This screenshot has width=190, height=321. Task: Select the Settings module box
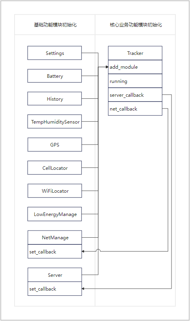tap(55, 53)
